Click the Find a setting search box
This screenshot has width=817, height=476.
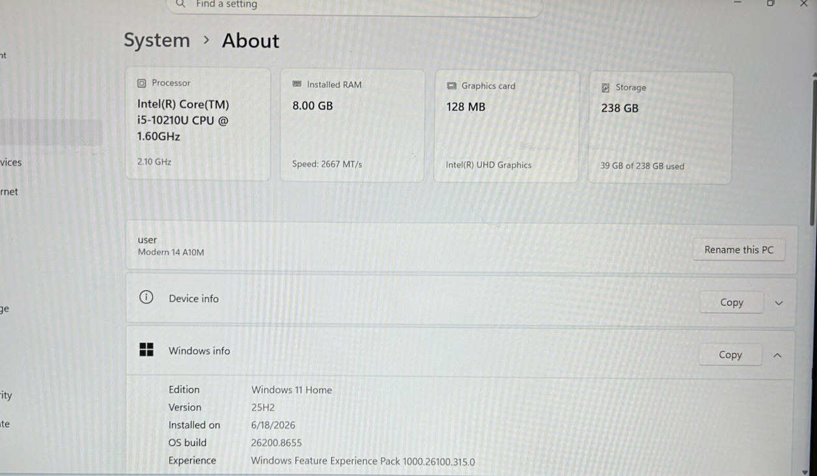pyautogui.click(x=355, y=5)
